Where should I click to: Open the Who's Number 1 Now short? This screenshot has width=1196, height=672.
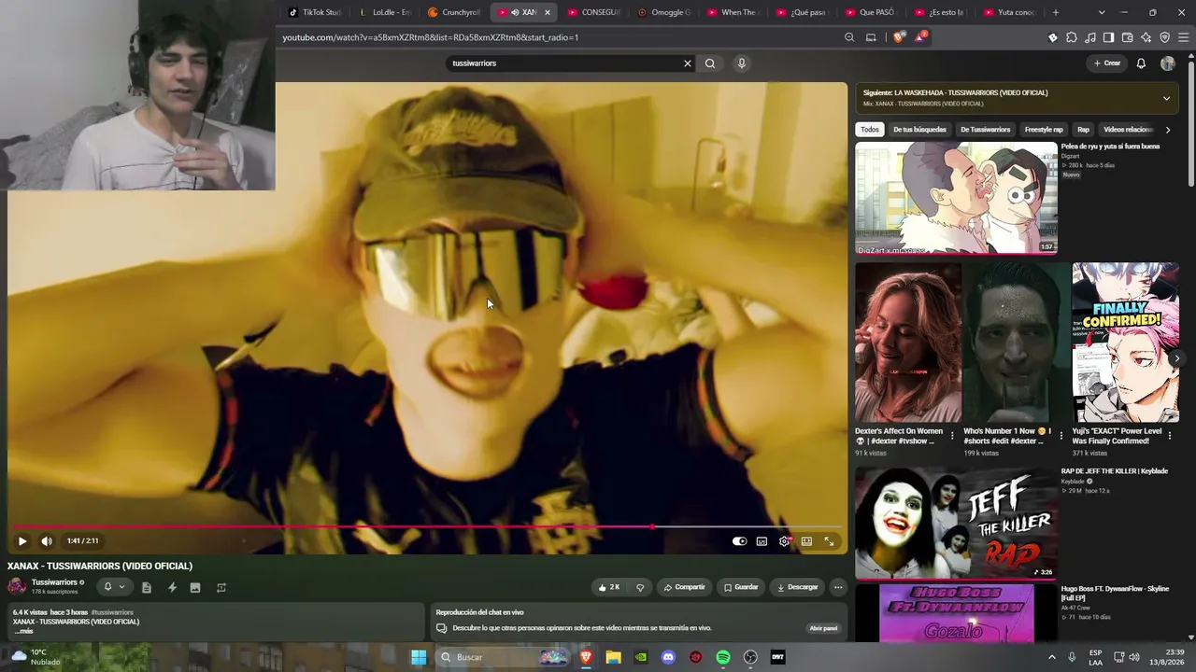(1017, 343)
